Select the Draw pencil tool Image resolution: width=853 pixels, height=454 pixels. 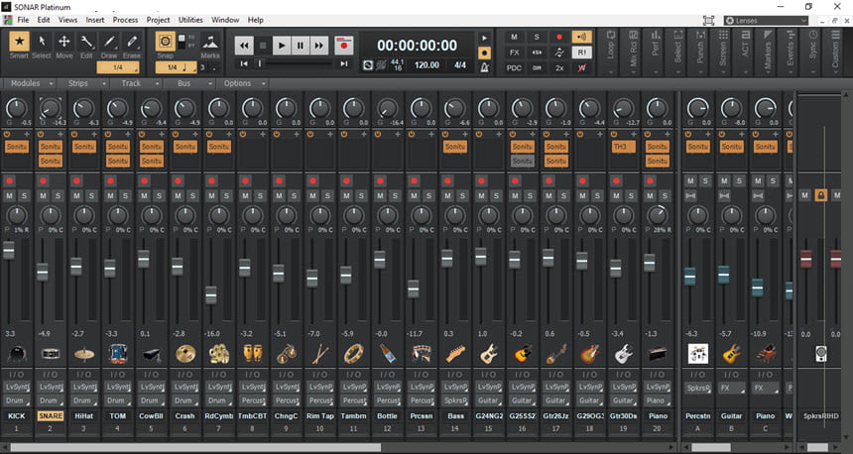[109, 42]
